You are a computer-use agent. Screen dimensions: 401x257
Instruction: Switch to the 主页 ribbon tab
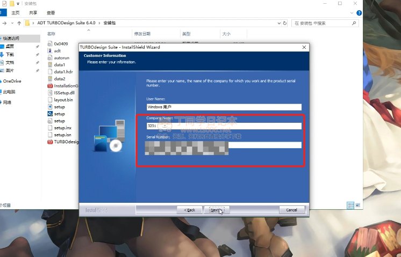(x=16, y=12)
